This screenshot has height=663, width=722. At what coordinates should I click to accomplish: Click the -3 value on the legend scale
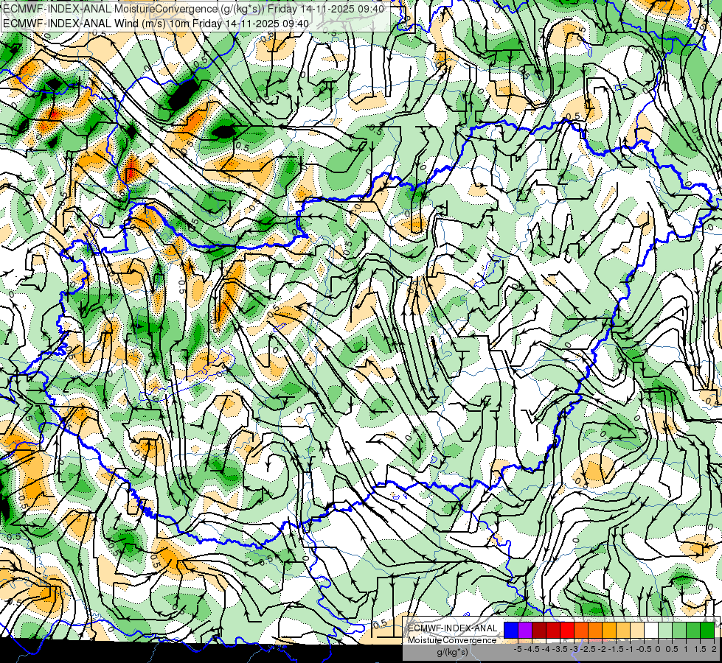click(x=574, y=649)
